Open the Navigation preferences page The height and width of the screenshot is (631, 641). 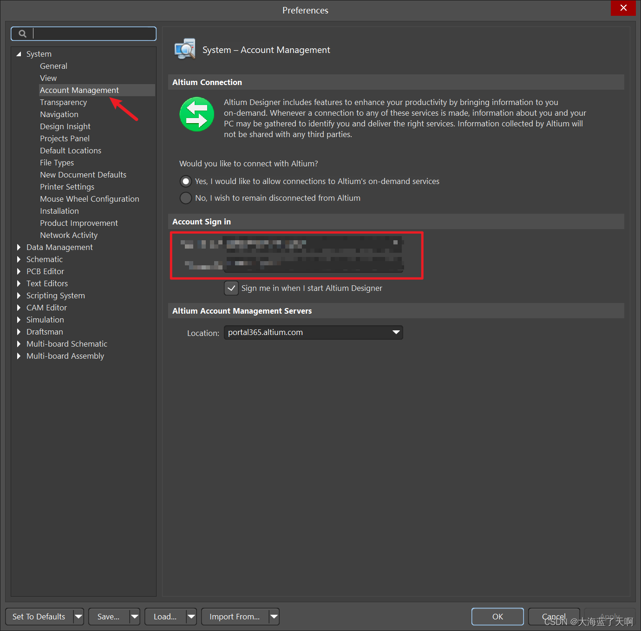click(59, 114)
